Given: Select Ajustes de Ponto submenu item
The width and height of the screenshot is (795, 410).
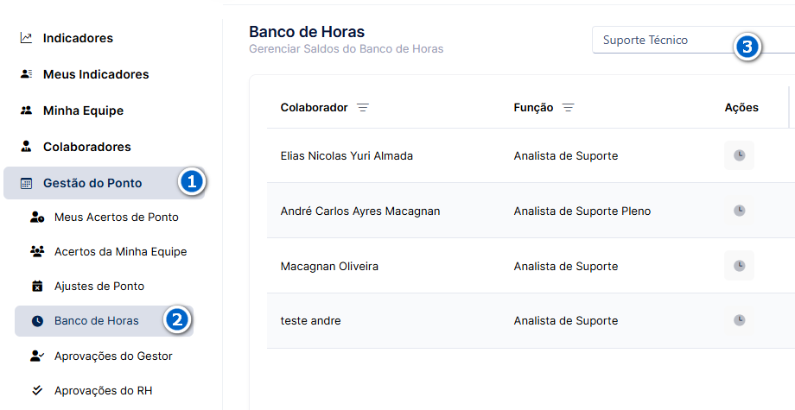Looking at the screenshot, I should (99, 286).
